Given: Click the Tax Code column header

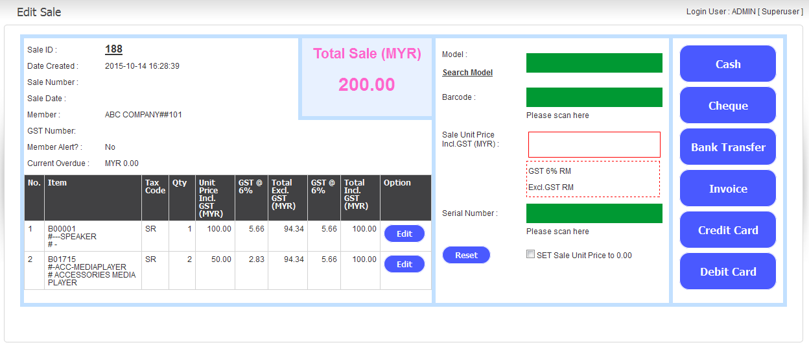Looking at the screenshot, I should coord(155,187).
